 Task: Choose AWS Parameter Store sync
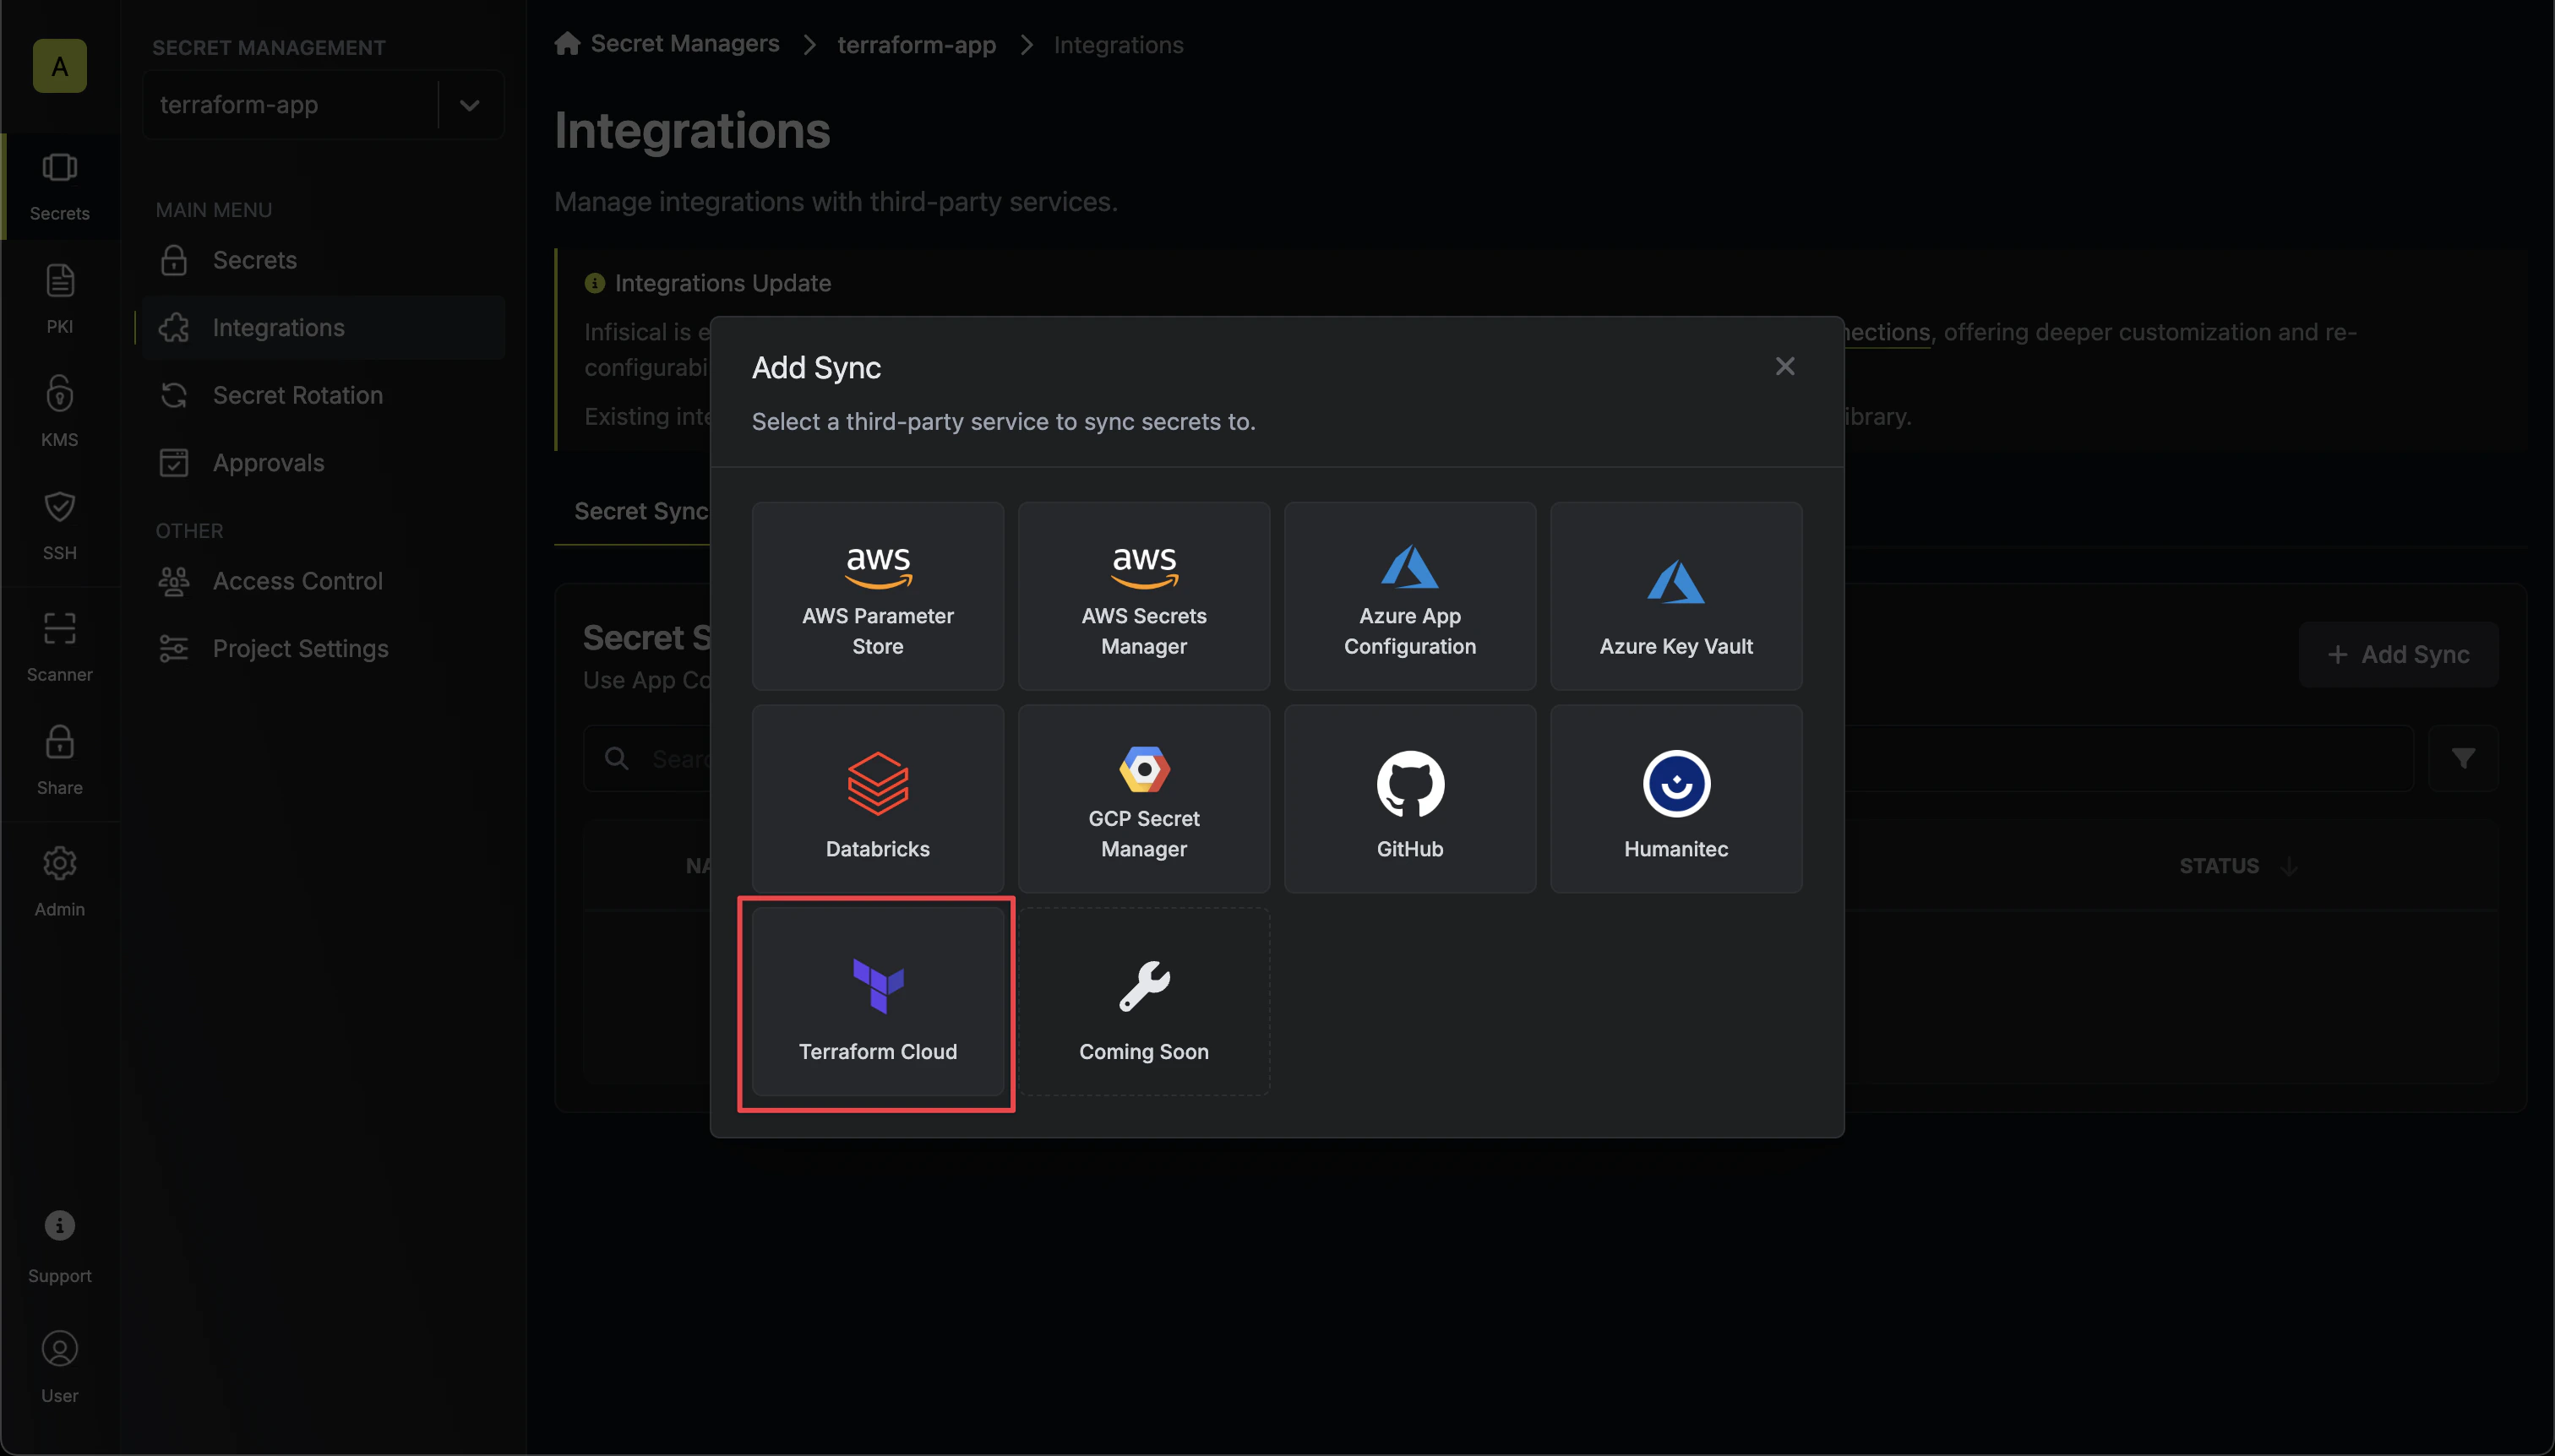click(877, 596)
